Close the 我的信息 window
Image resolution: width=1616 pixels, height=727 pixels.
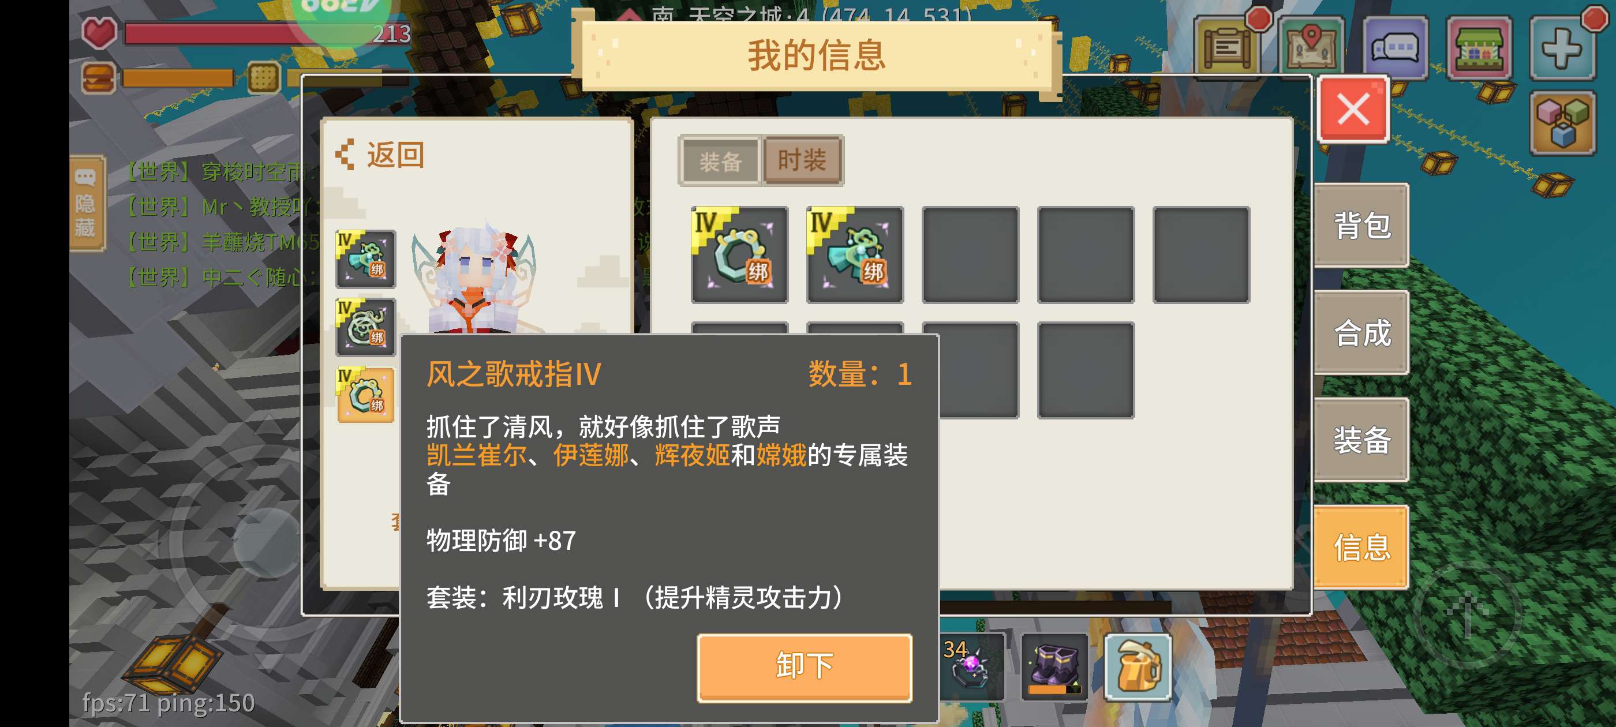point(1353,110)
